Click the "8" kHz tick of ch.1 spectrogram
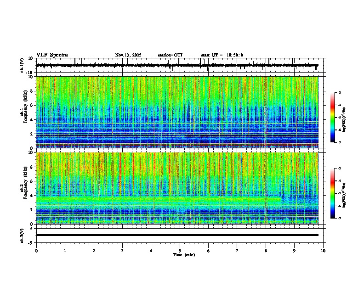 pos(32,91)
